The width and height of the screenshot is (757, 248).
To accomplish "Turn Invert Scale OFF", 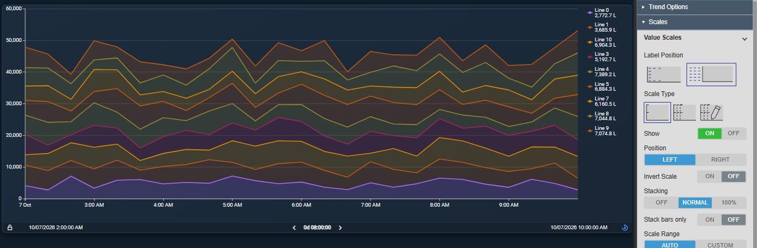I will (x=733, y=176).
